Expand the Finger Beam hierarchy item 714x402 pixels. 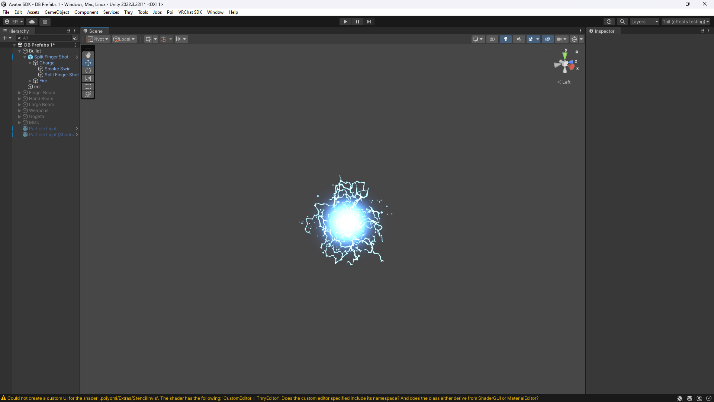click(20, 93)
